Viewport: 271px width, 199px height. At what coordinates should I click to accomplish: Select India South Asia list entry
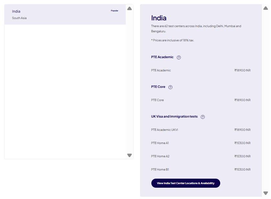(65, 15)
